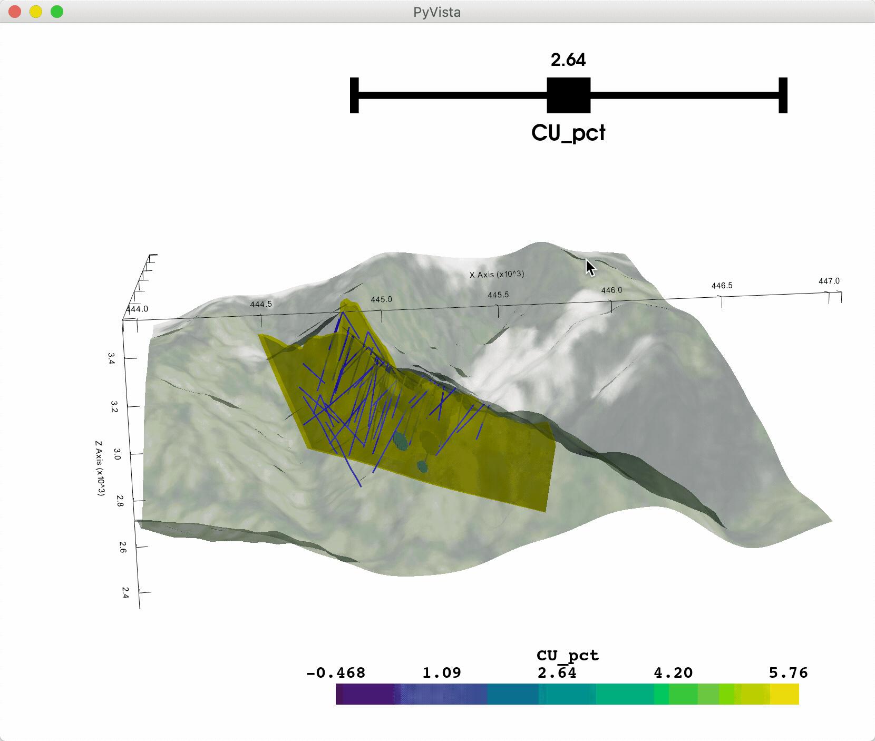Image resolution: width=875 pixels, height=741 pixels.
Task: Click the yellow swatch at colorbar's right end
Action: (784, 694)
